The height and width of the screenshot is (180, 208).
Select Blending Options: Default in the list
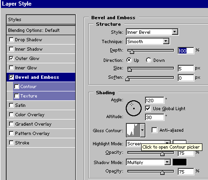(41, 30)
